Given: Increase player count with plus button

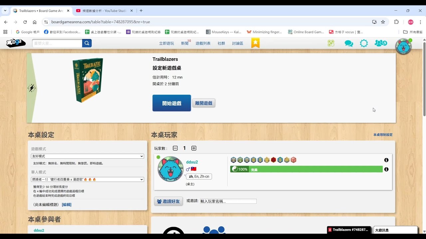Looking at the screenshot, I should 194,148.
